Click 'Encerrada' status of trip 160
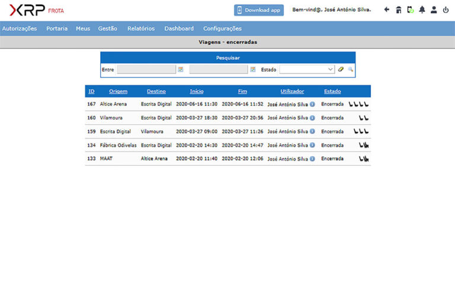This screenshot has height=297, width=455. coord(332,118)
